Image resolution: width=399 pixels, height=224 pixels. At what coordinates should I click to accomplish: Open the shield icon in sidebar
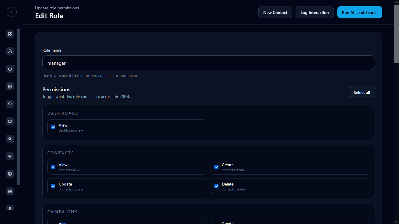[x=10, y=156]
